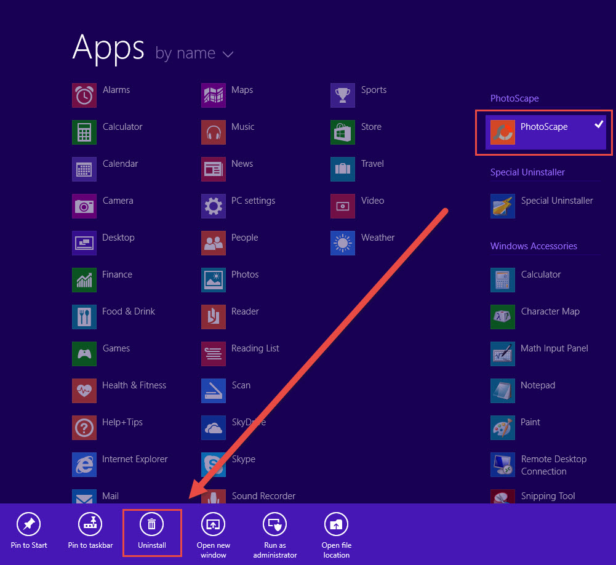Launch the Special Uninstaller app icon
The image size is (616, 565).
[503, 206]
